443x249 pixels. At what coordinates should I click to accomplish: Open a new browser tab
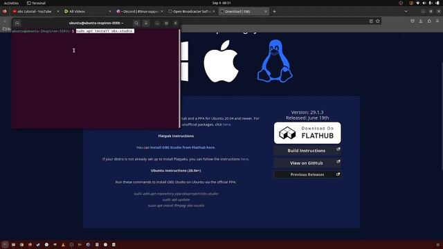pos(274,12)
